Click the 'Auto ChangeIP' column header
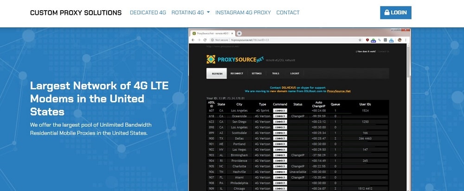The width and height of the screenshot is (464, 191). pos(319,104)
